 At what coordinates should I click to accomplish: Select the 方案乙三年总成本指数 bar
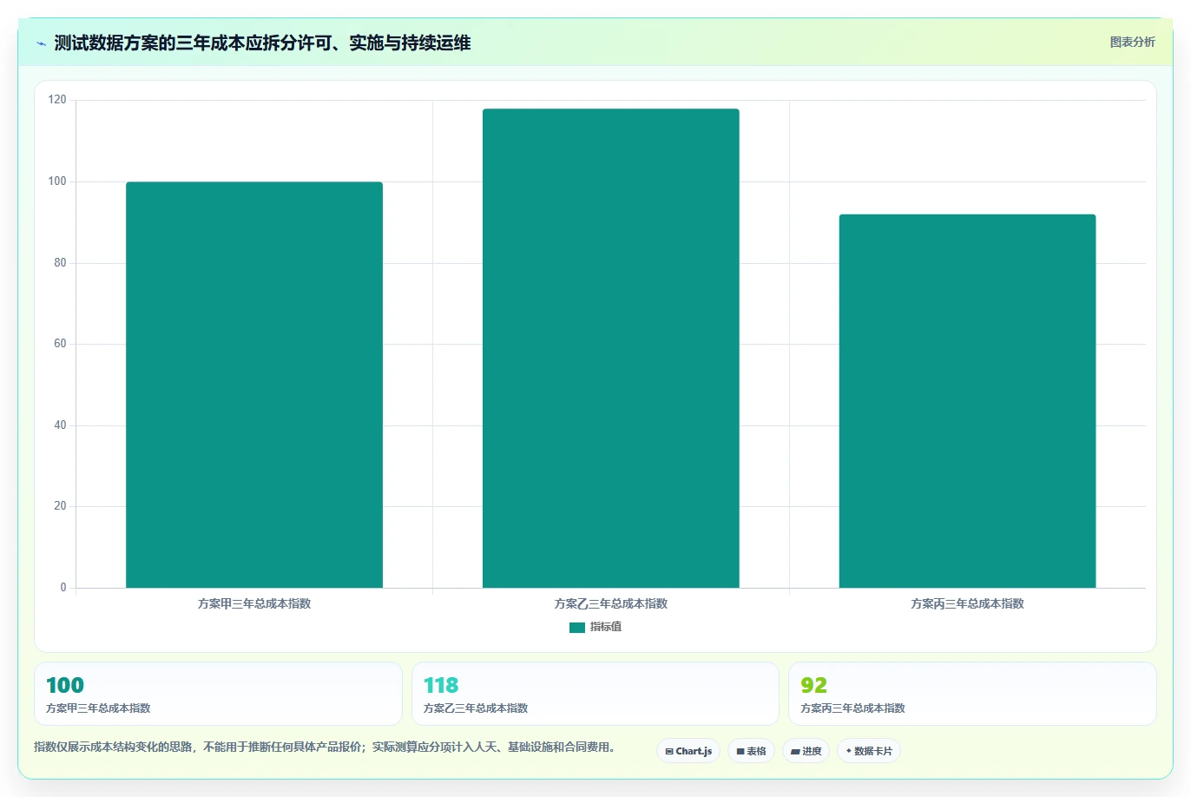pyautogui.click(x=611, y=348)
